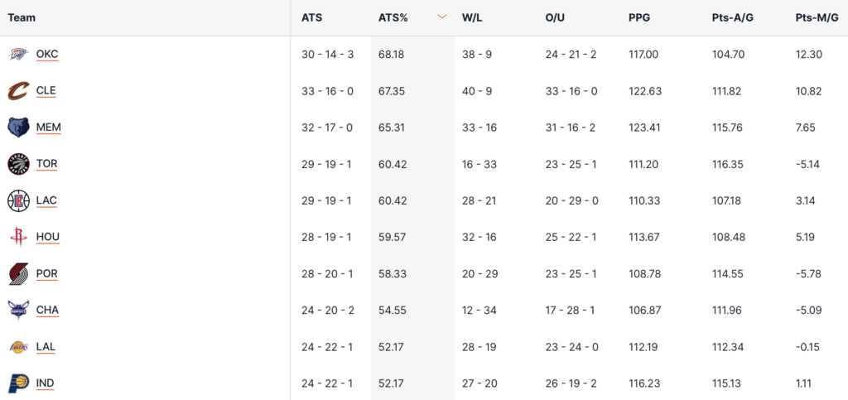Click the Memphis Grizzlies logo icon
848x400 pixels.
[x=18, y=128]
